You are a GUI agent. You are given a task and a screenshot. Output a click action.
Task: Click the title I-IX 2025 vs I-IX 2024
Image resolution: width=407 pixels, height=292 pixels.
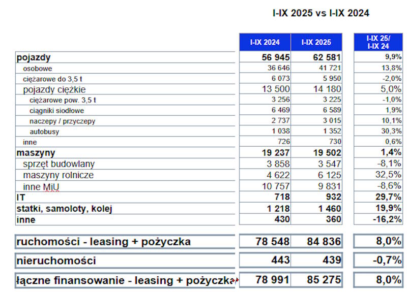321,13
